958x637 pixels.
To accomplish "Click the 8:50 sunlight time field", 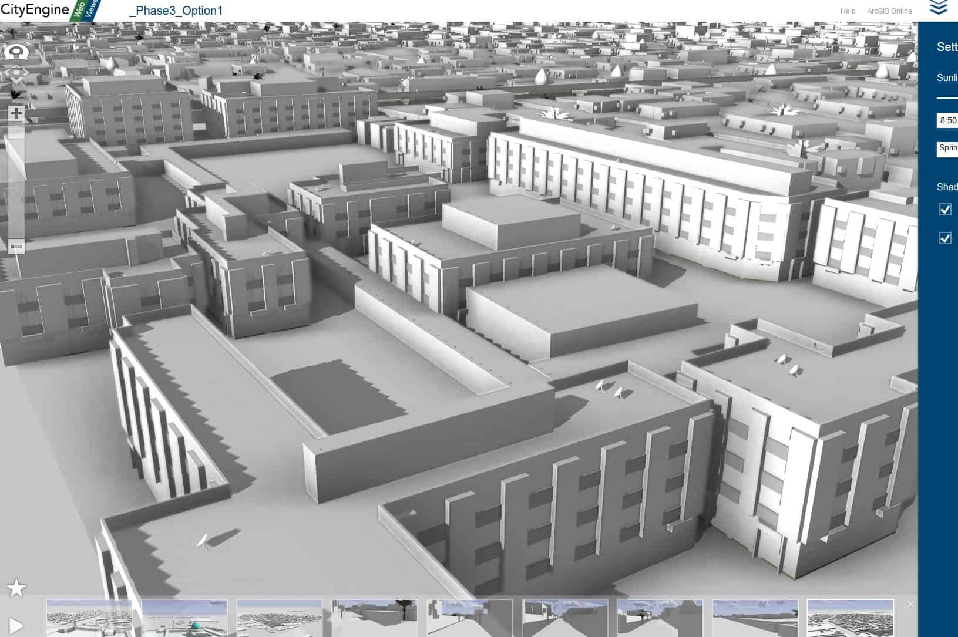I will 947,120.
